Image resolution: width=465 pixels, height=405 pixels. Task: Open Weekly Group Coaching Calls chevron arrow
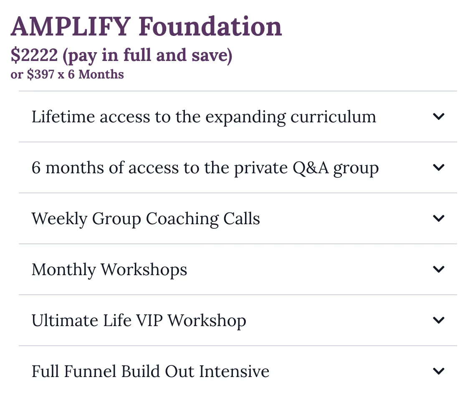(x=438, y=218)
